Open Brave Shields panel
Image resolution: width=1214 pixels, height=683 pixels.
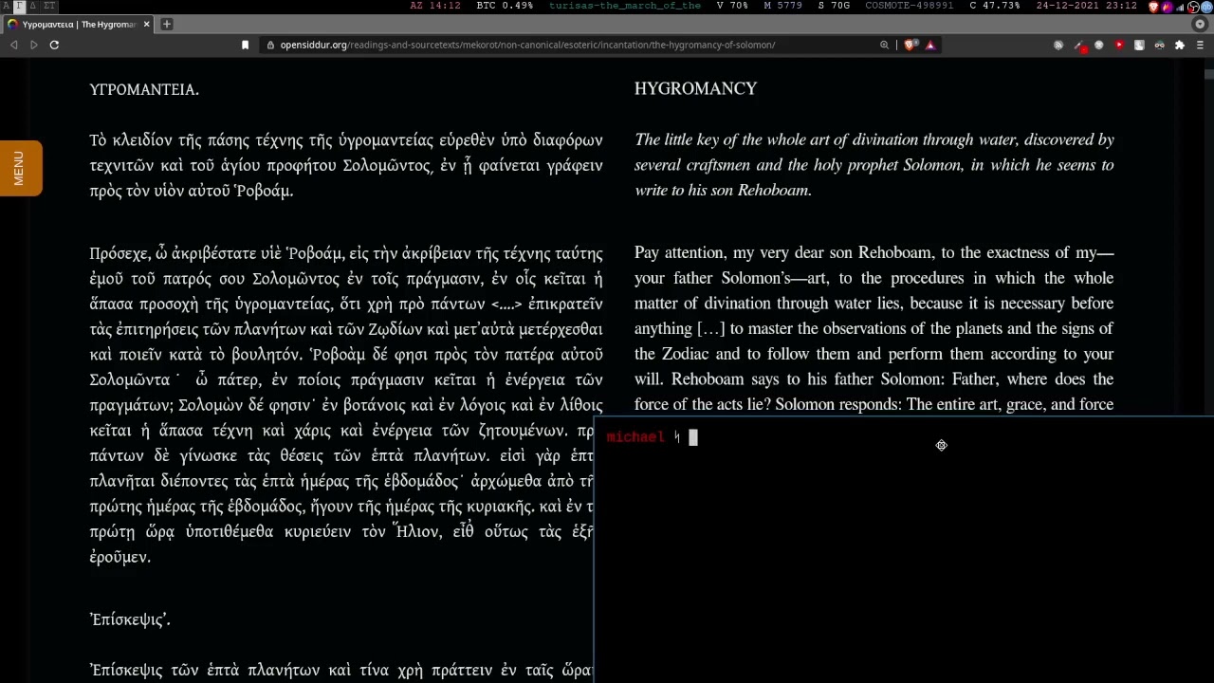click(910, 45)
